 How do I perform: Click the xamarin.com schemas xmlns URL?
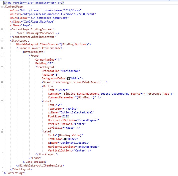51,10
